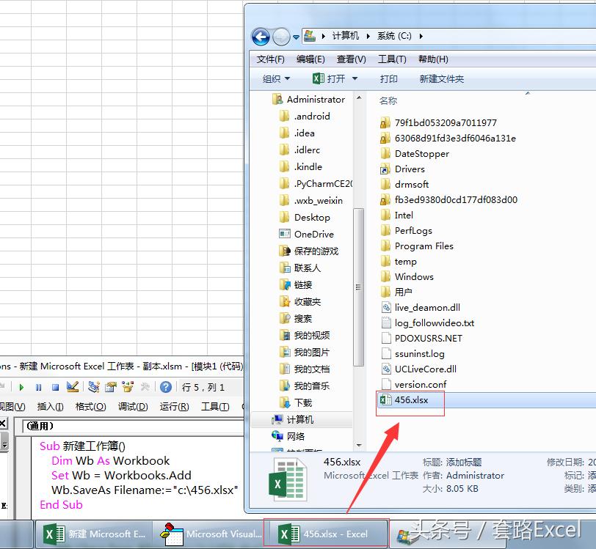The height and width of the screenshot is (549, 596).
Task: Select the version.conf file
Action: click(414, 385)
